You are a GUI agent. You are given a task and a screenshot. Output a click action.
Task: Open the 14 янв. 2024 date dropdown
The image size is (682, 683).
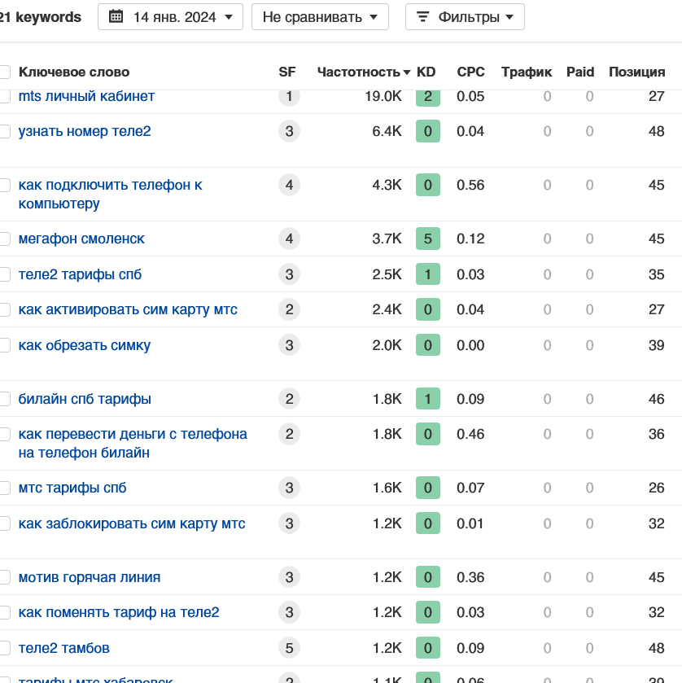[x=170, y=17]
